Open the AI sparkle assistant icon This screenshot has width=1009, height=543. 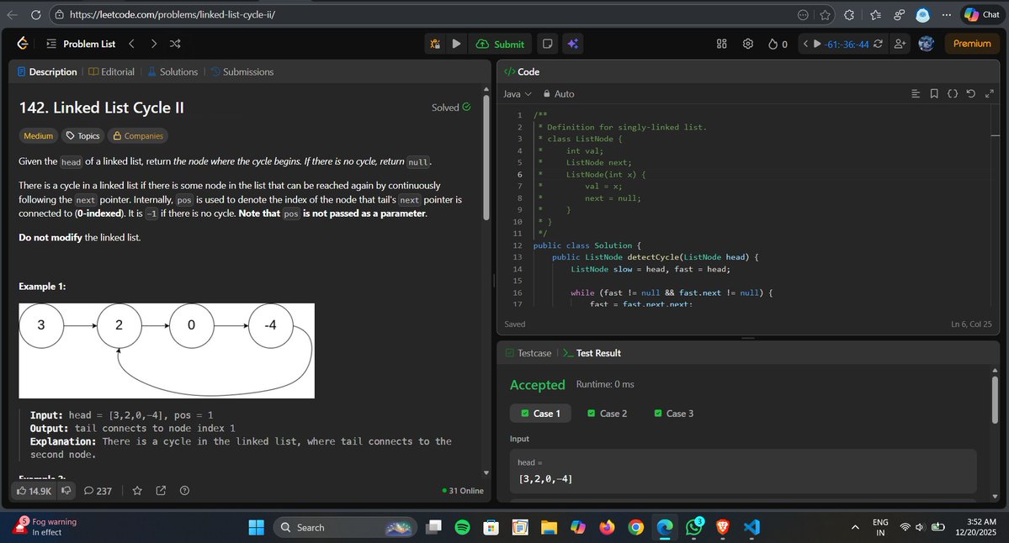point(573,44)
